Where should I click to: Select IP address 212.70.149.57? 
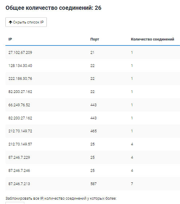pos(20,144)
